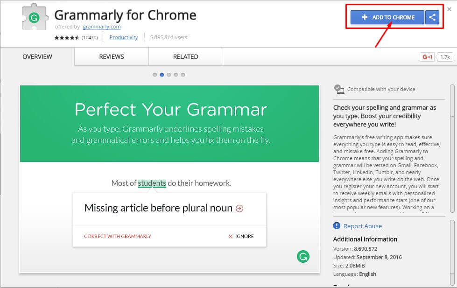
Task: Open the Related tab
Action: (186, 57)
